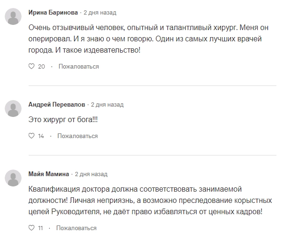Click the like count of 20

[x=41, y=67]
